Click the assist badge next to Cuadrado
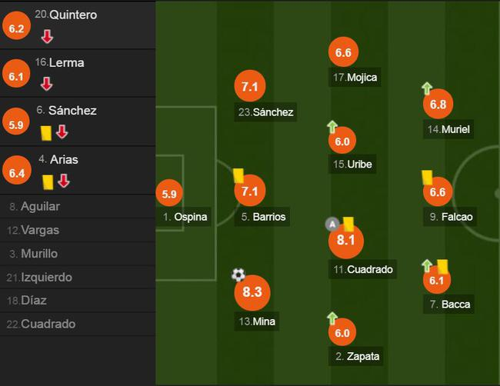 (332, 224)
